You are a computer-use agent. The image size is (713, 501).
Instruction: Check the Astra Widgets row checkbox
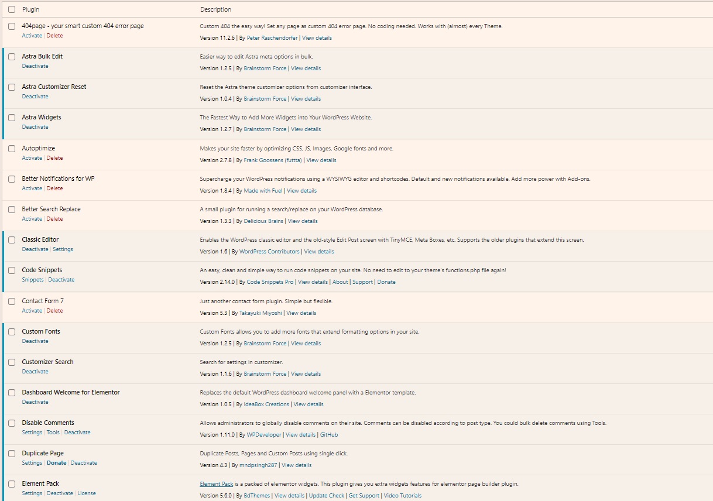pos(12,118)
